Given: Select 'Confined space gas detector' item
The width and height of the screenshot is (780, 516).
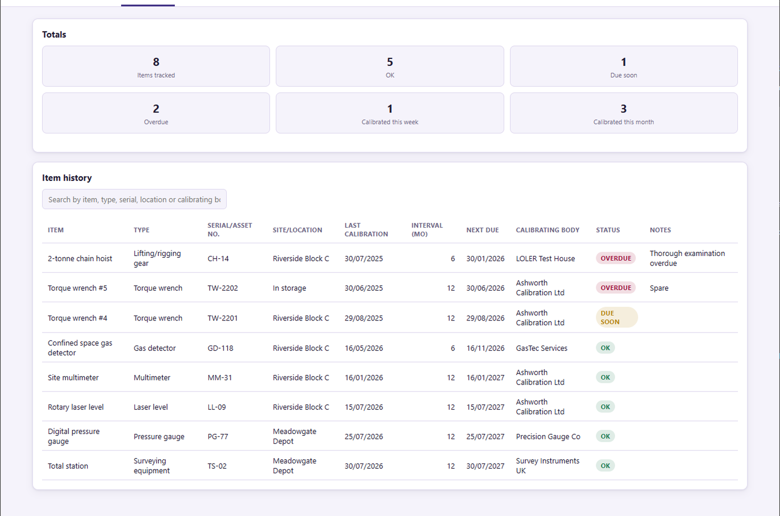Looking at the screenshot, I should pyautogui.click(x=80, y=348).
